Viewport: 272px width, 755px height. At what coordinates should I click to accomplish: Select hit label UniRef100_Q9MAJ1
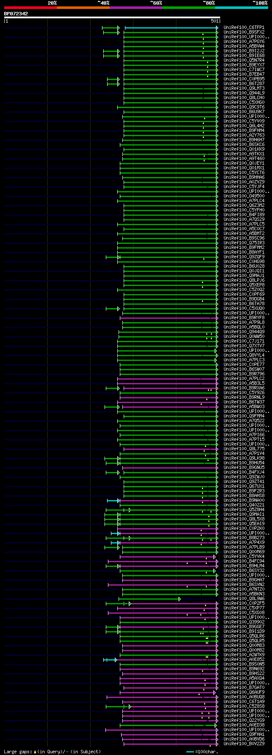244,275
